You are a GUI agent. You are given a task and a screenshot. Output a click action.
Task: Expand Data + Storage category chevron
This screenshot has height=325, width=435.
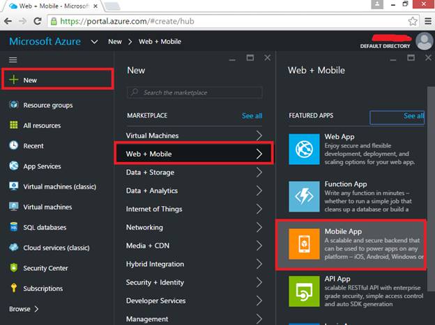click(259, 172)
